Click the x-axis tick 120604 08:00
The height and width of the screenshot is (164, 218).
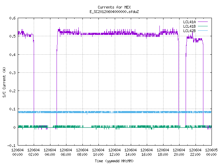pos(82,152)
